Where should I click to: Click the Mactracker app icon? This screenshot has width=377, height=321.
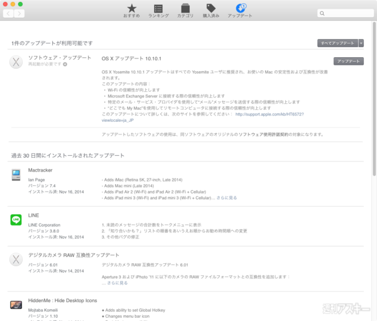point(16,175)
